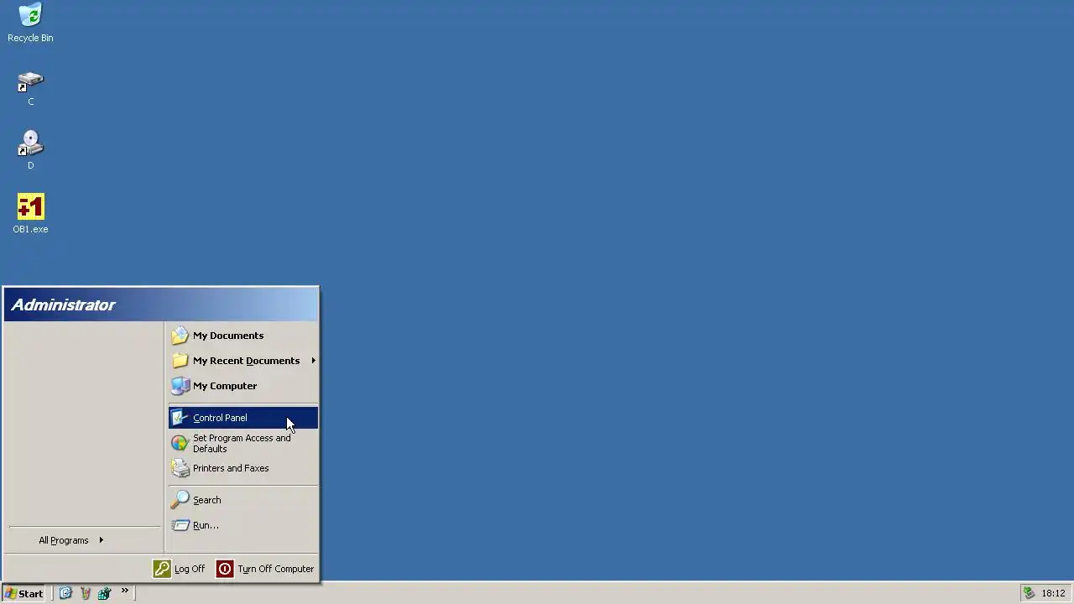The height and width of the screenshot is (604, 1074).
Task: Click the My Documents folder icon
Action: [180, 336]
